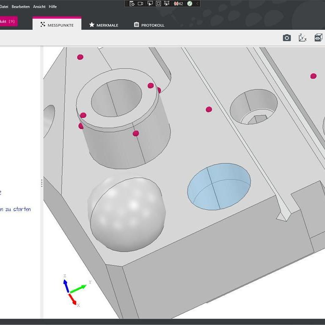Screen dimensions: 325x325
Task: Open the Datei menu
Action: 4,6
